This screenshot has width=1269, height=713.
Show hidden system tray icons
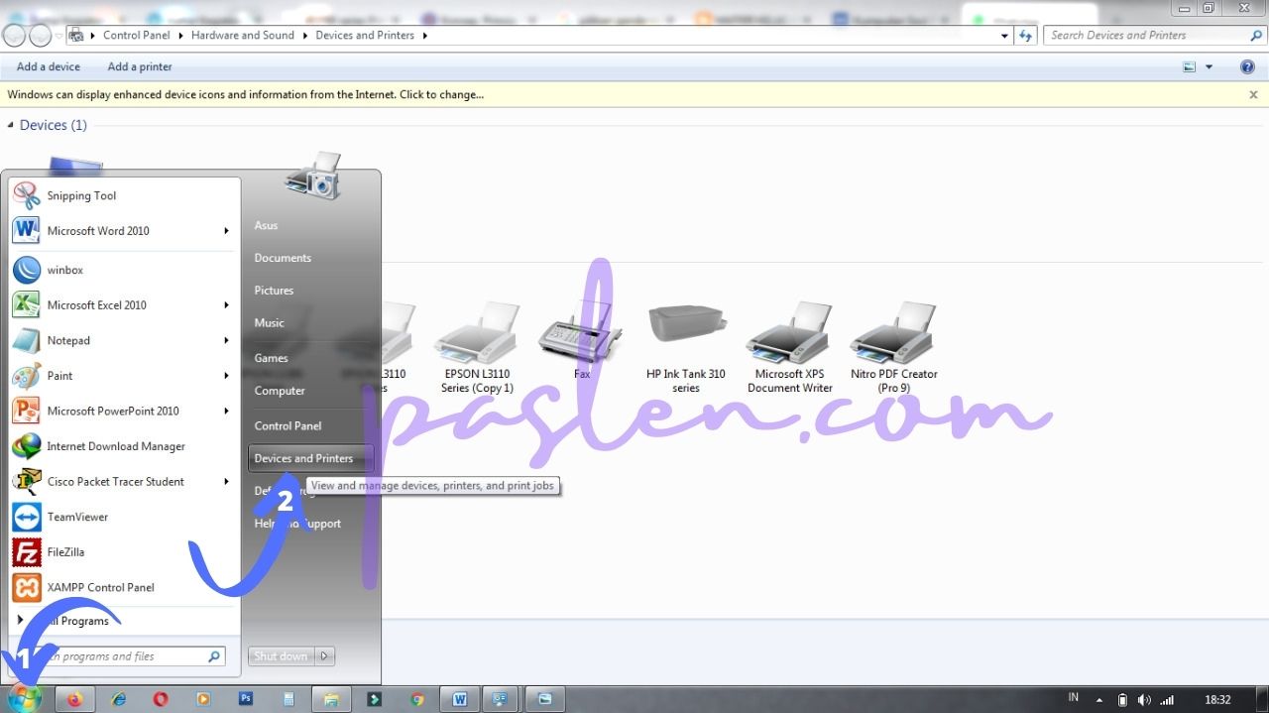(1098, 700)
